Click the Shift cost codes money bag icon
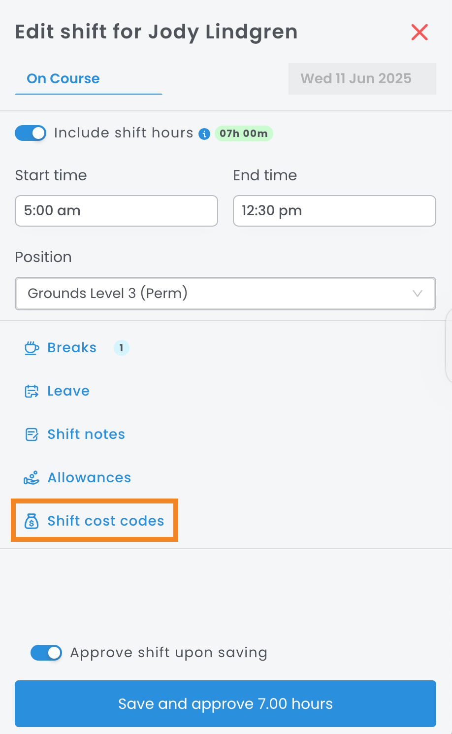 (x=32, y=521)
